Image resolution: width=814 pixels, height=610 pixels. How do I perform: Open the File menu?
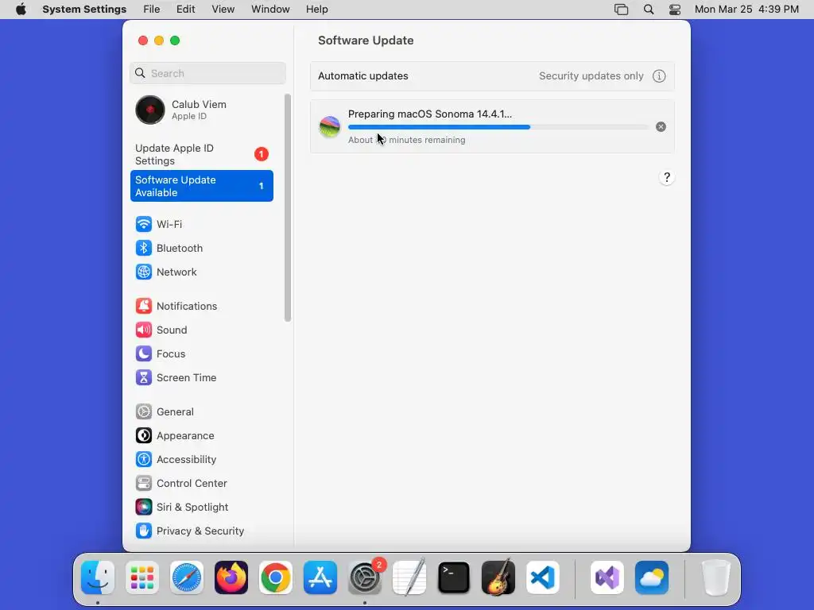pos(152,10)
